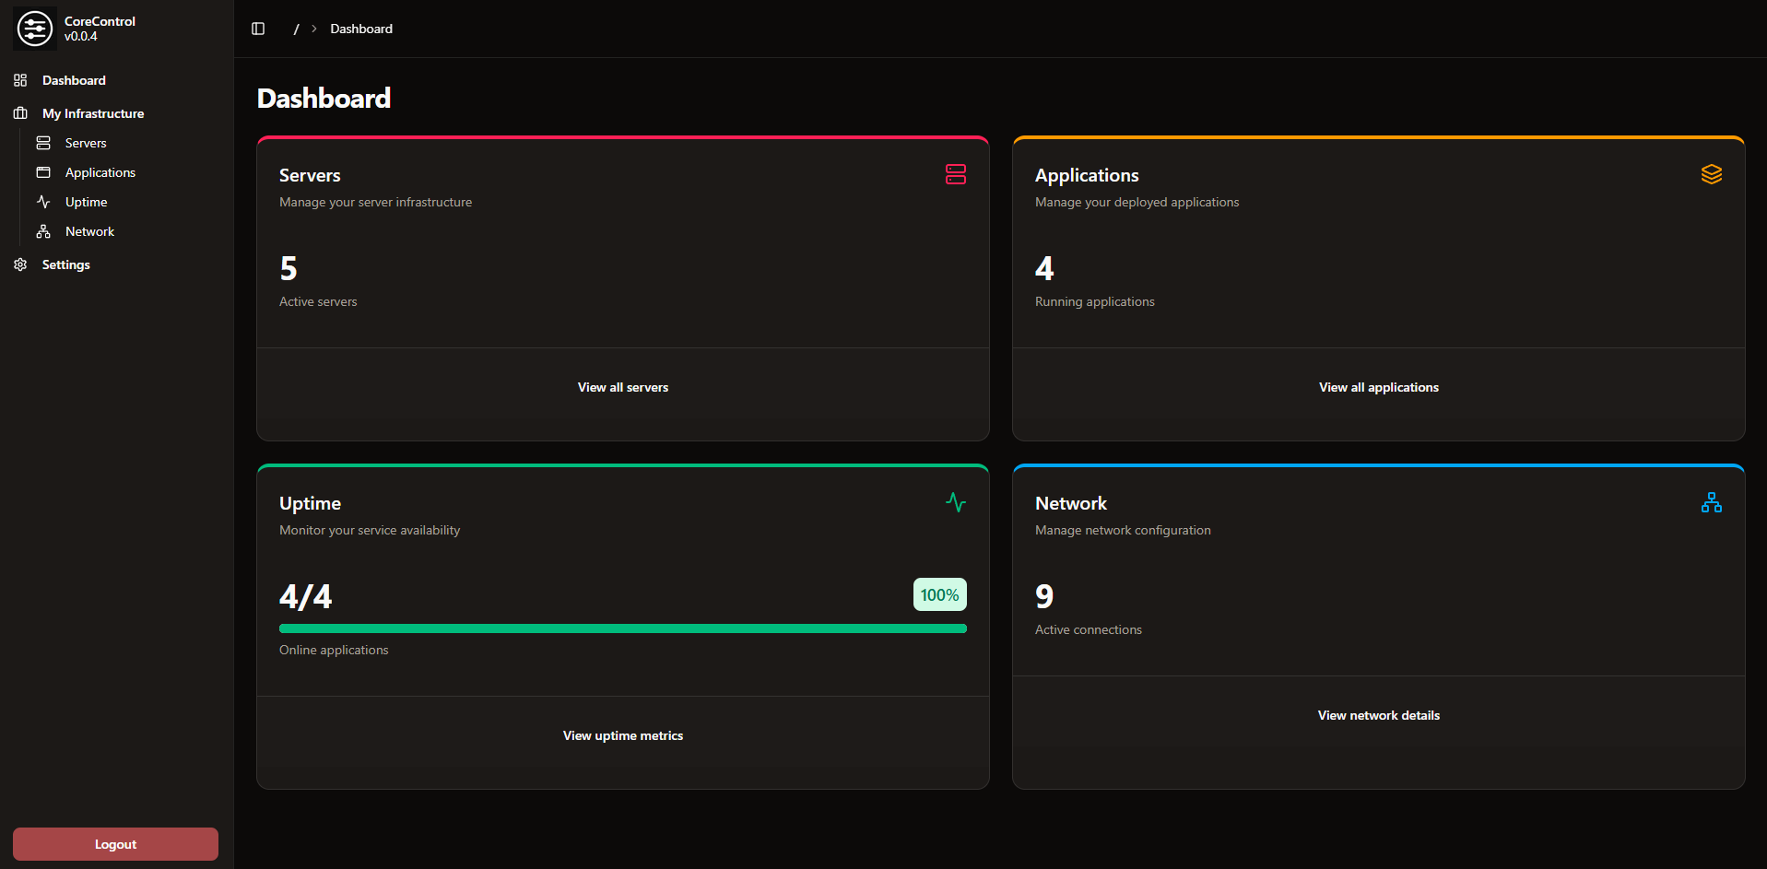Click the My Infrastructure briefcase icon
The width and height of the screenshot is (1767, 869).
[20, 113]
